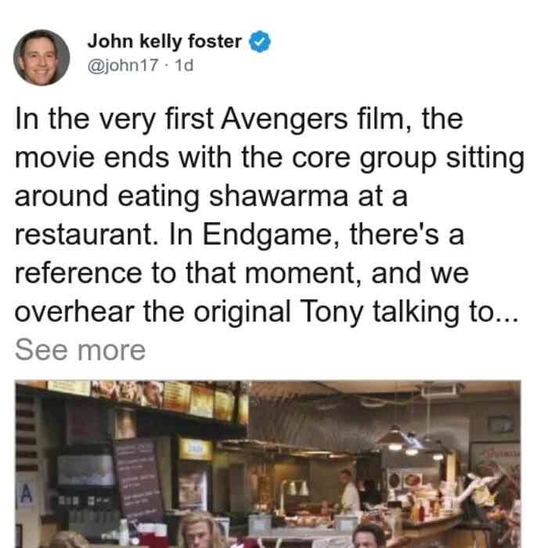Click the first line mentioning Avengers film
Screen dimensions: 548x548
(239, 119)
